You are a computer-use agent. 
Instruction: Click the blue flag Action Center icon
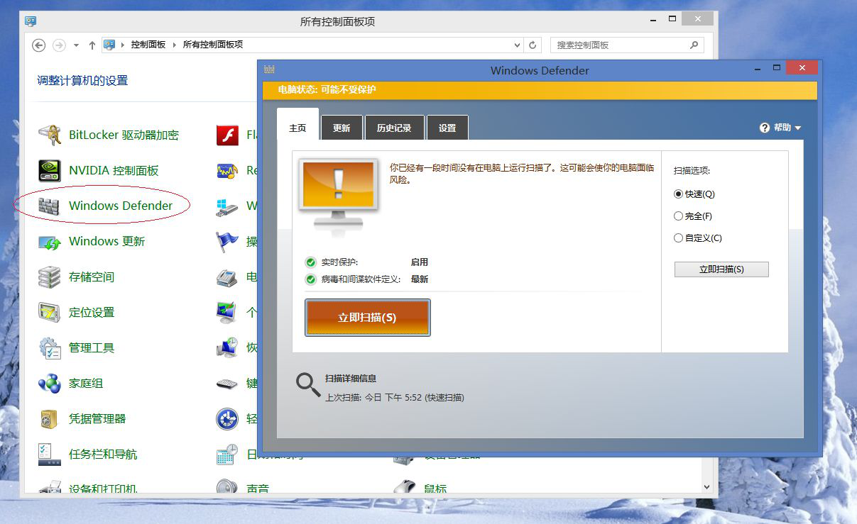[x=227, y=242]
